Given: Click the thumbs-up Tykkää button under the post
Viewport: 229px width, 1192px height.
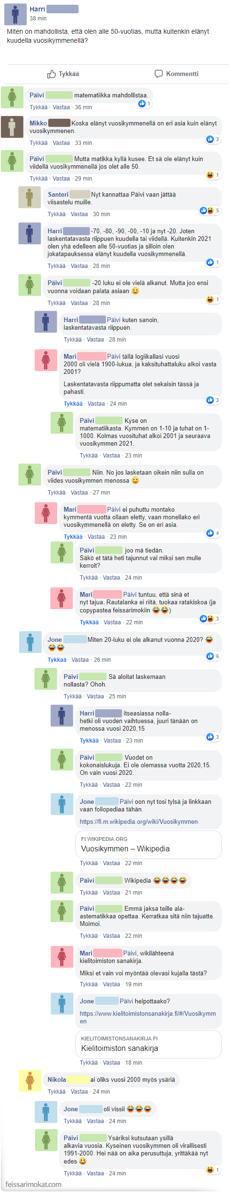Looking at the screenshot, I should tap(63, 74).
